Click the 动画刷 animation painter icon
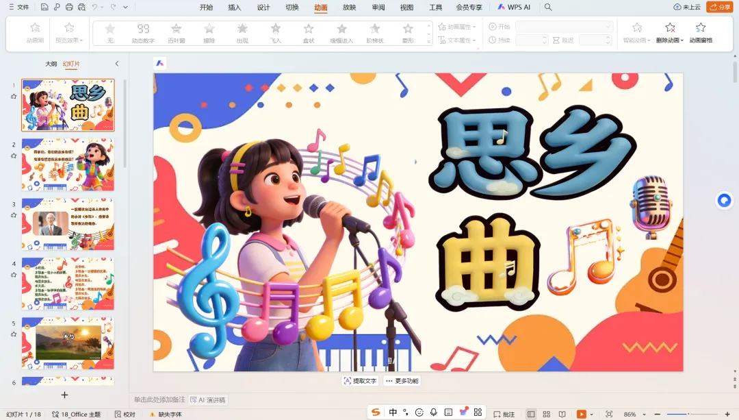The width and height of the screenshot is (739, 420). [36, 33]
